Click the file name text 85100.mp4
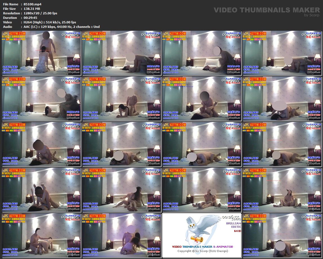The height and width of the screenshot is (259, 323). pos(33,4)
